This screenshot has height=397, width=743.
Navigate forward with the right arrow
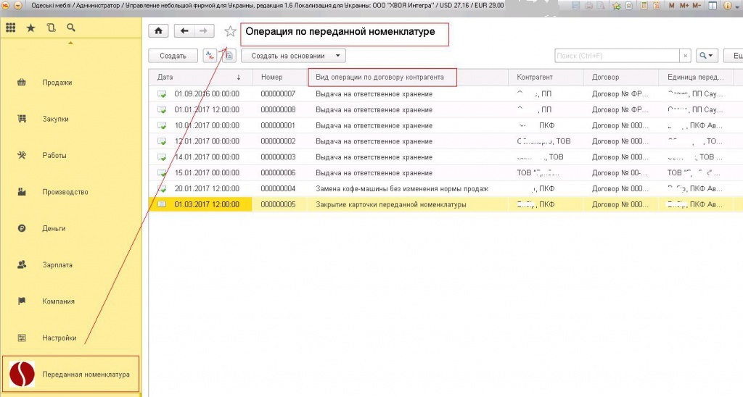[x=204, y=31]
